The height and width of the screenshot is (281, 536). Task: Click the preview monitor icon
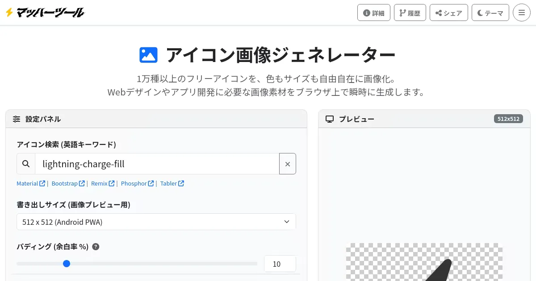click(x=330, y=119)
